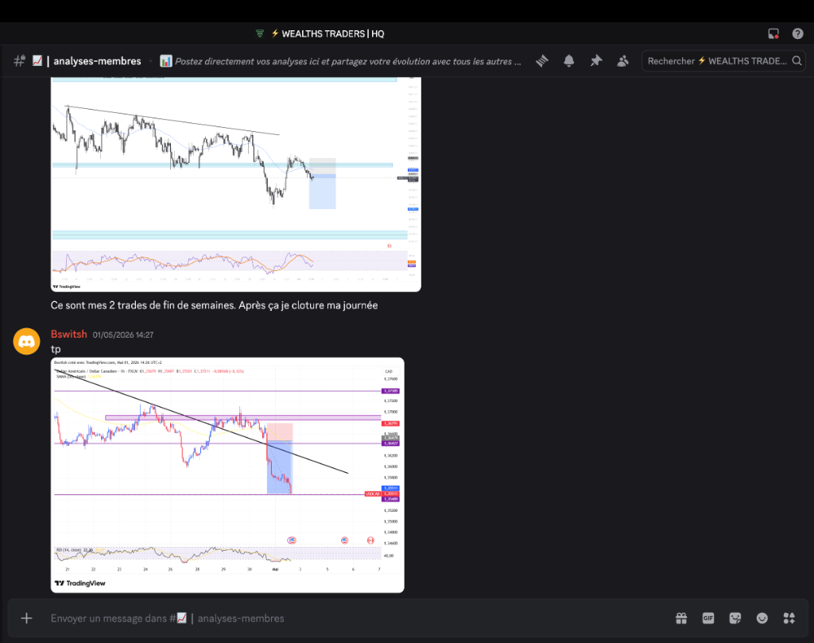This screenshot has width=814, height=643.
Task: Click the Bswitsh username
Action: [69, 334]
